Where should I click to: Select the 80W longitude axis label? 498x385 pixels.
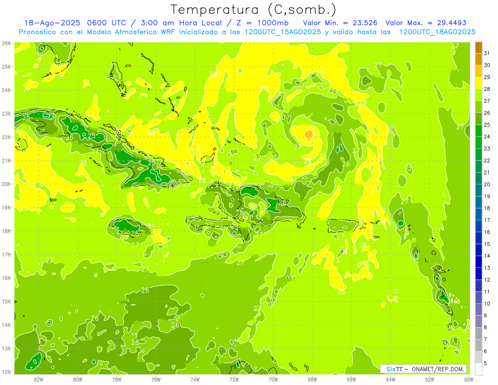78,379
